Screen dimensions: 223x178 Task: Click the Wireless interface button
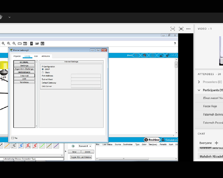[x=24, y=82]
